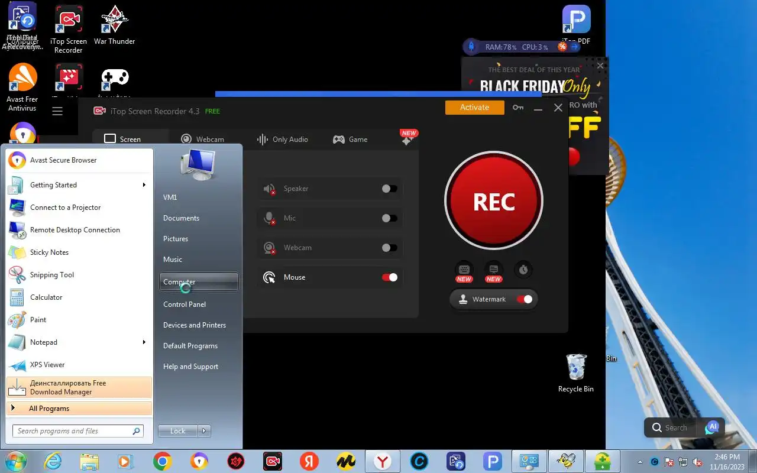The height and width of the screenshot is (473, 757).
Task: Switch to the Webcam recording tab
Action: pos(202,139)
